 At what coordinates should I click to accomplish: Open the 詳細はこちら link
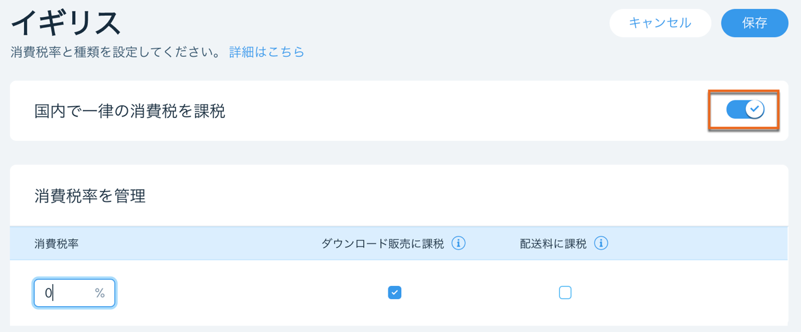267,52
